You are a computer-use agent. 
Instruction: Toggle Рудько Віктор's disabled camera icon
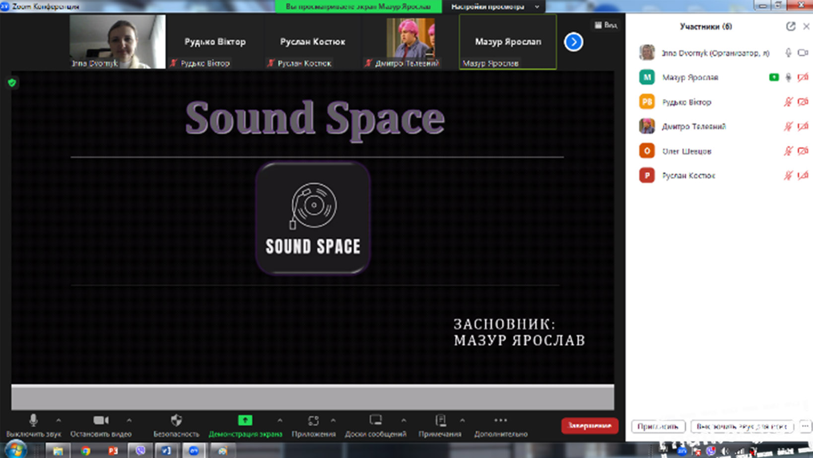[803, 102]
